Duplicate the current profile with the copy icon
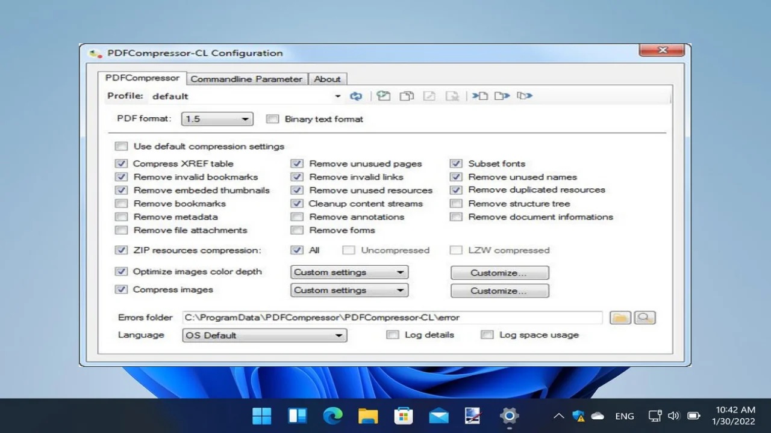Image resolution: width=771 pixels, height=433 pixels. pos(407,96)
